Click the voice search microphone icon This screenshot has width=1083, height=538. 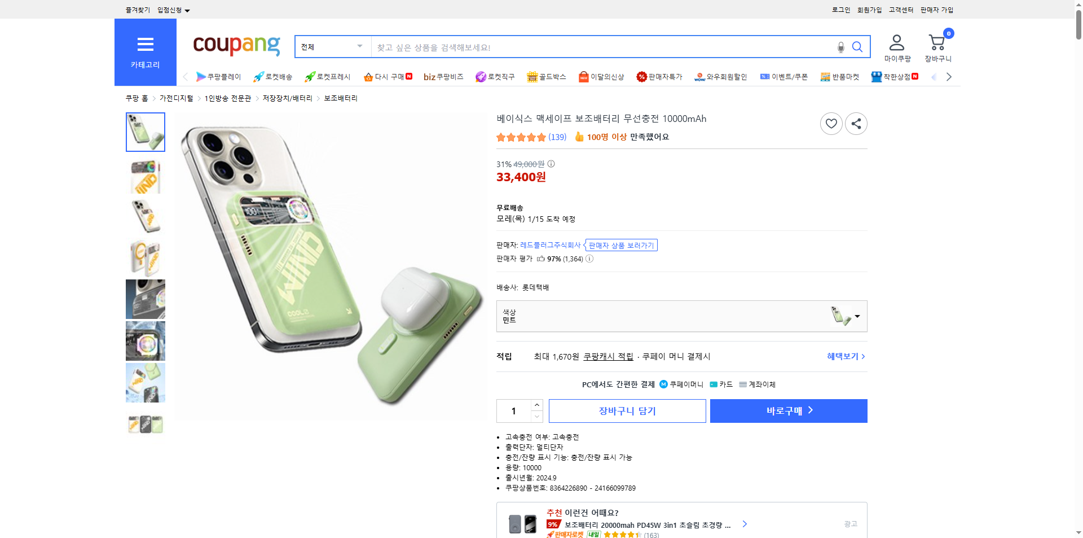tap(840, 47)
